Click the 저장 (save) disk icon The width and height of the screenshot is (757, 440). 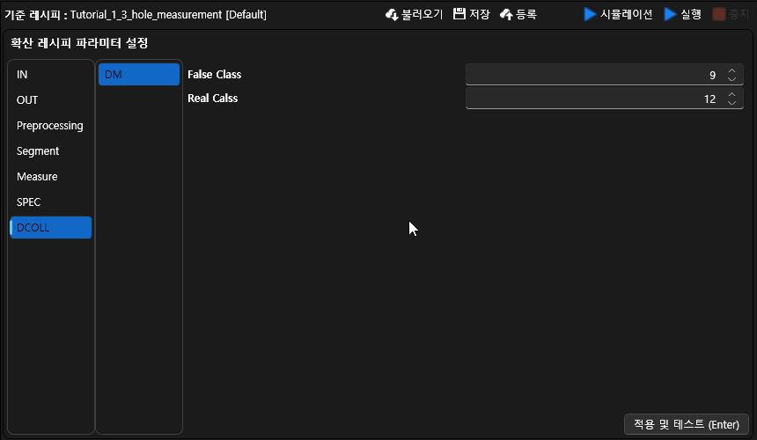pos(459,15)
